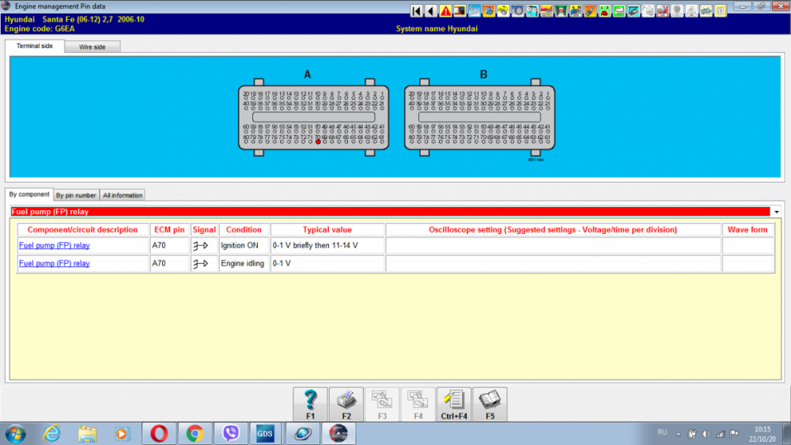The width and height of the screenshot is (791, 445).
Task: Expand the Fuel pump (FP) relay dropdown
Action: [x=777, y=212]
